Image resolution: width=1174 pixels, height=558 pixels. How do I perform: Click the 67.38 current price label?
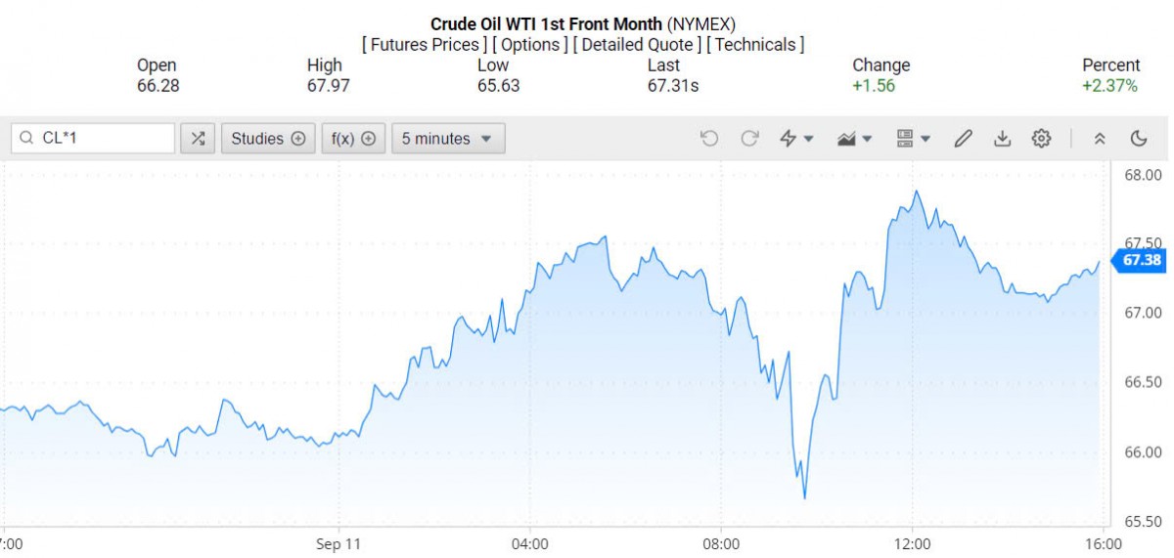tap(1142, 260)
